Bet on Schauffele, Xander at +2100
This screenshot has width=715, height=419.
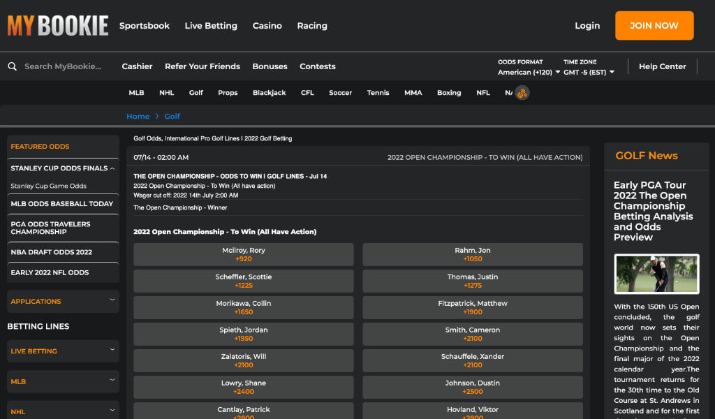click(473, 360)
